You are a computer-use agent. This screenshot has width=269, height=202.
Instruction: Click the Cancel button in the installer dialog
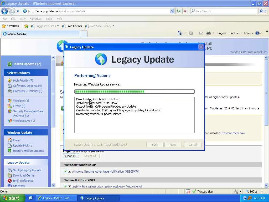(193, 145)
